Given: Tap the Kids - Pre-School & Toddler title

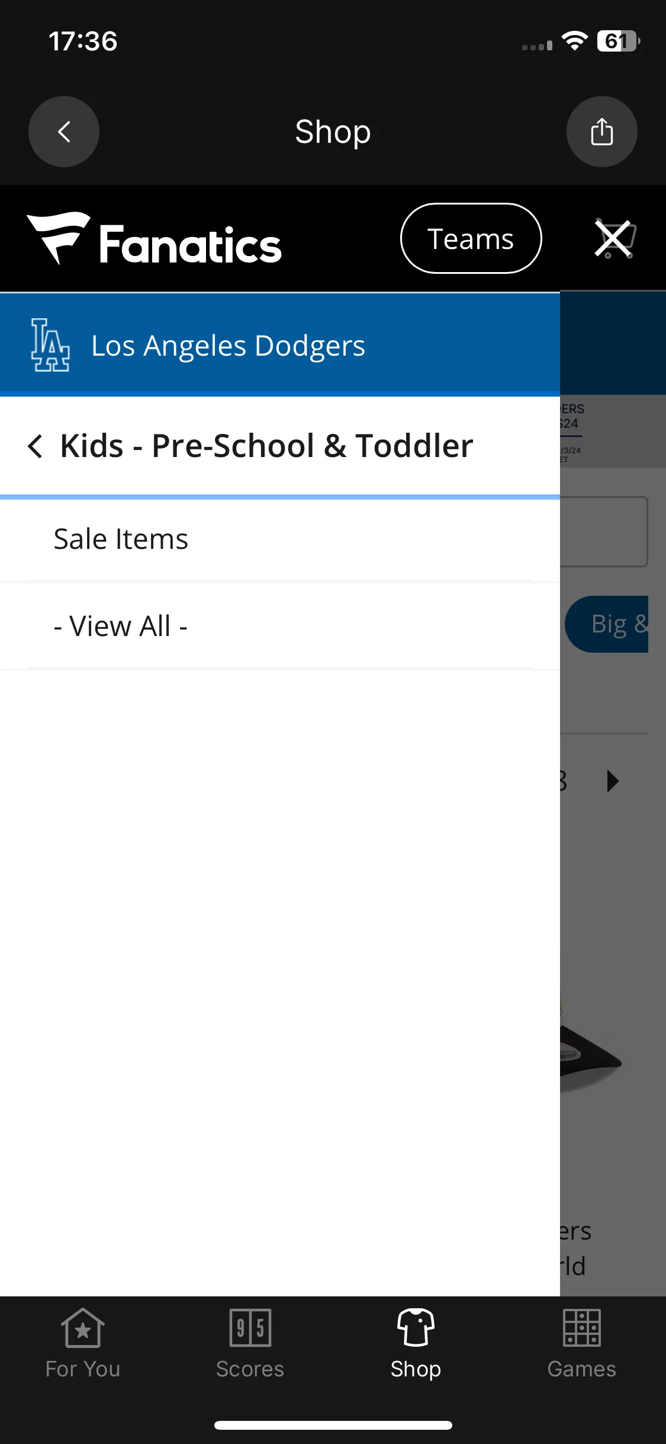Looking at the screenshot, I should pos(266,446).
